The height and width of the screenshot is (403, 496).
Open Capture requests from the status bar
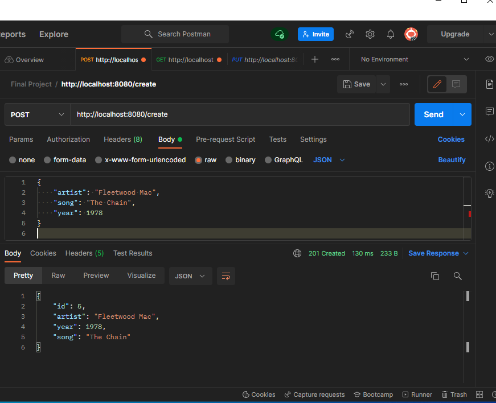(x=314, y=394)
